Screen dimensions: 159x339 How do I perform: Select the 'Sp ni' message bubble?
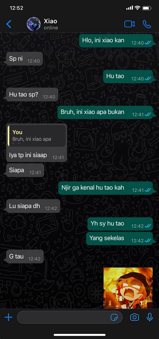click(x=24, y=59)
